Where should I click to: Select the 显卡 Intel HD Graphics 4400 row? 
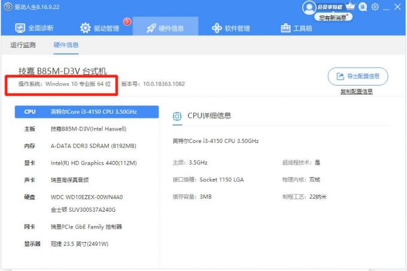[x=87, y=163]
